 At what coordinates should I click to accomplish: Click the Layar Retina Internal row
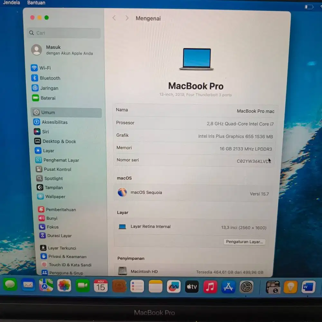click(x=193, y=227)
